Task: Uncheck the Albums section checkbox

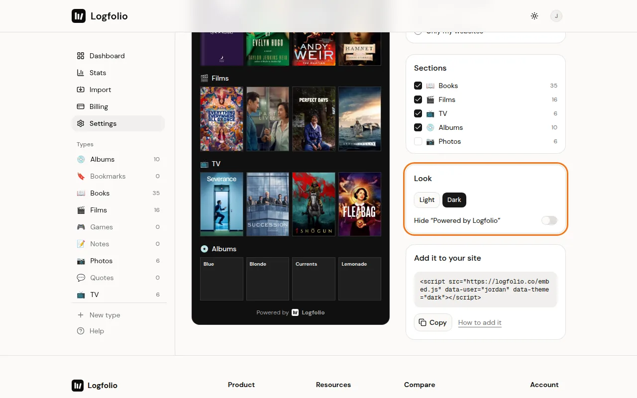Action: pos(418,127)
